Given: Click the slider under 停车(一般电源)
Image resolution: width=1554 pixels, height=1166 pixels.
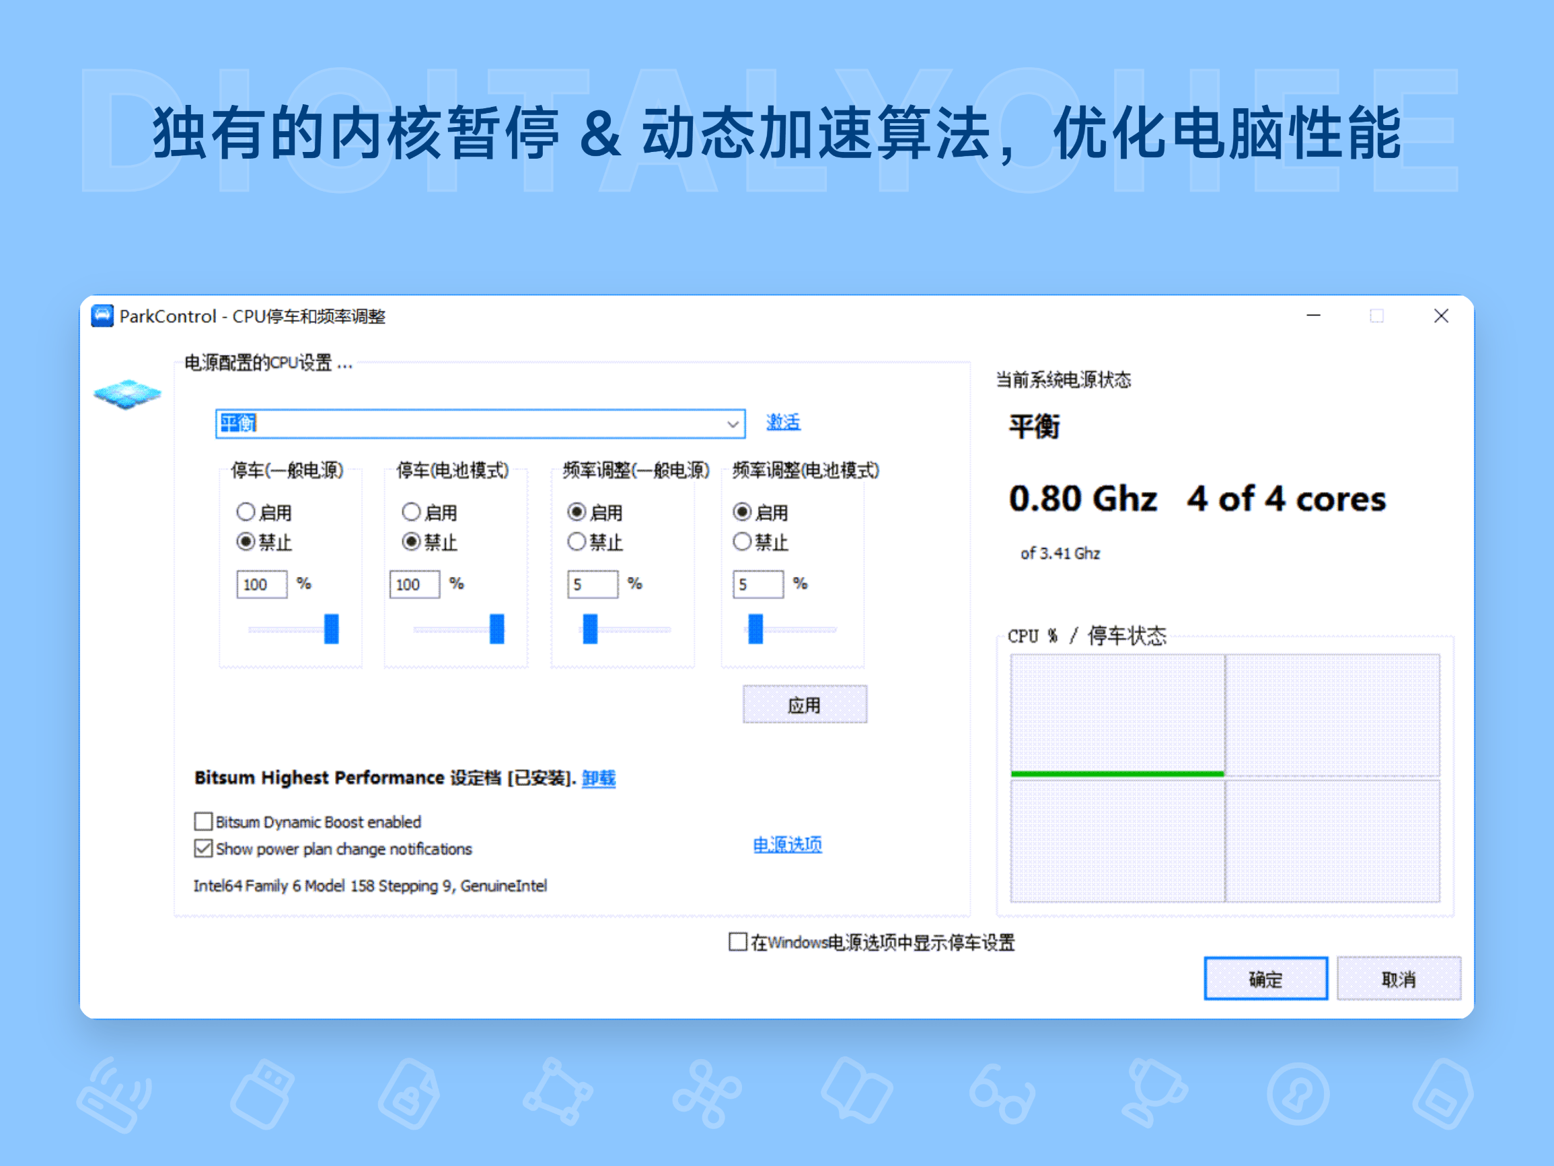Looking at the screenshot, I should (x=330, y=629).
